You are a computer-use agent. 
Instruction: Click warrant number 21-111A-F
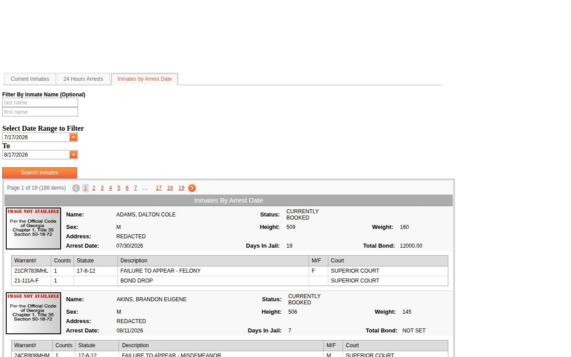(26, 281)
